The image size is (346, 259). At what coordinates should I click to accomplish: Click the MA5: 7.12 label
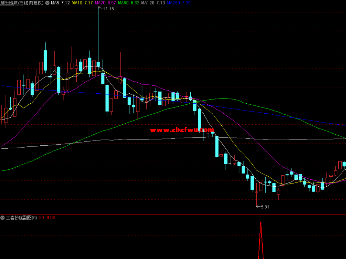pyautogui.click(x=60, y=3)
